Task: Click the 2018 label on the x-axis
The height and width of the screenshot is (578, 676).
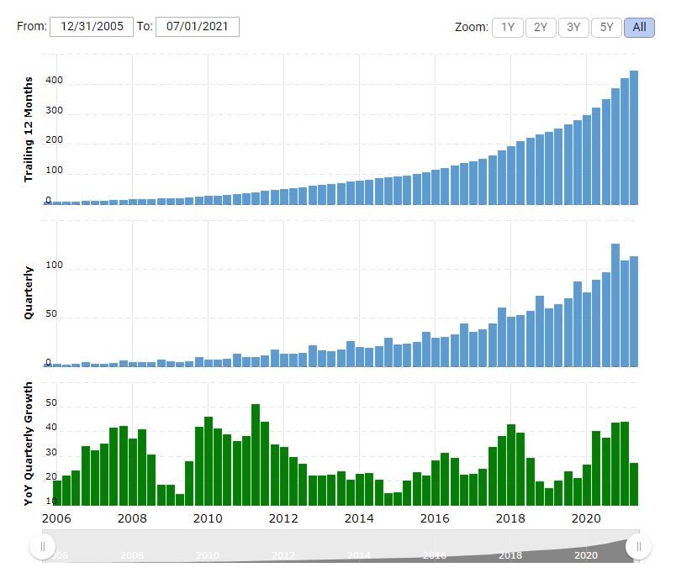Action: click(x=510, y=518)
